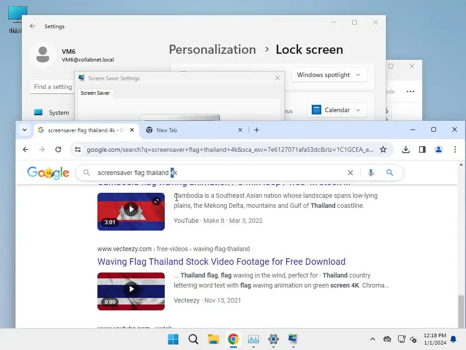Close the Screen Saver Settings dialog

(277, 78)
